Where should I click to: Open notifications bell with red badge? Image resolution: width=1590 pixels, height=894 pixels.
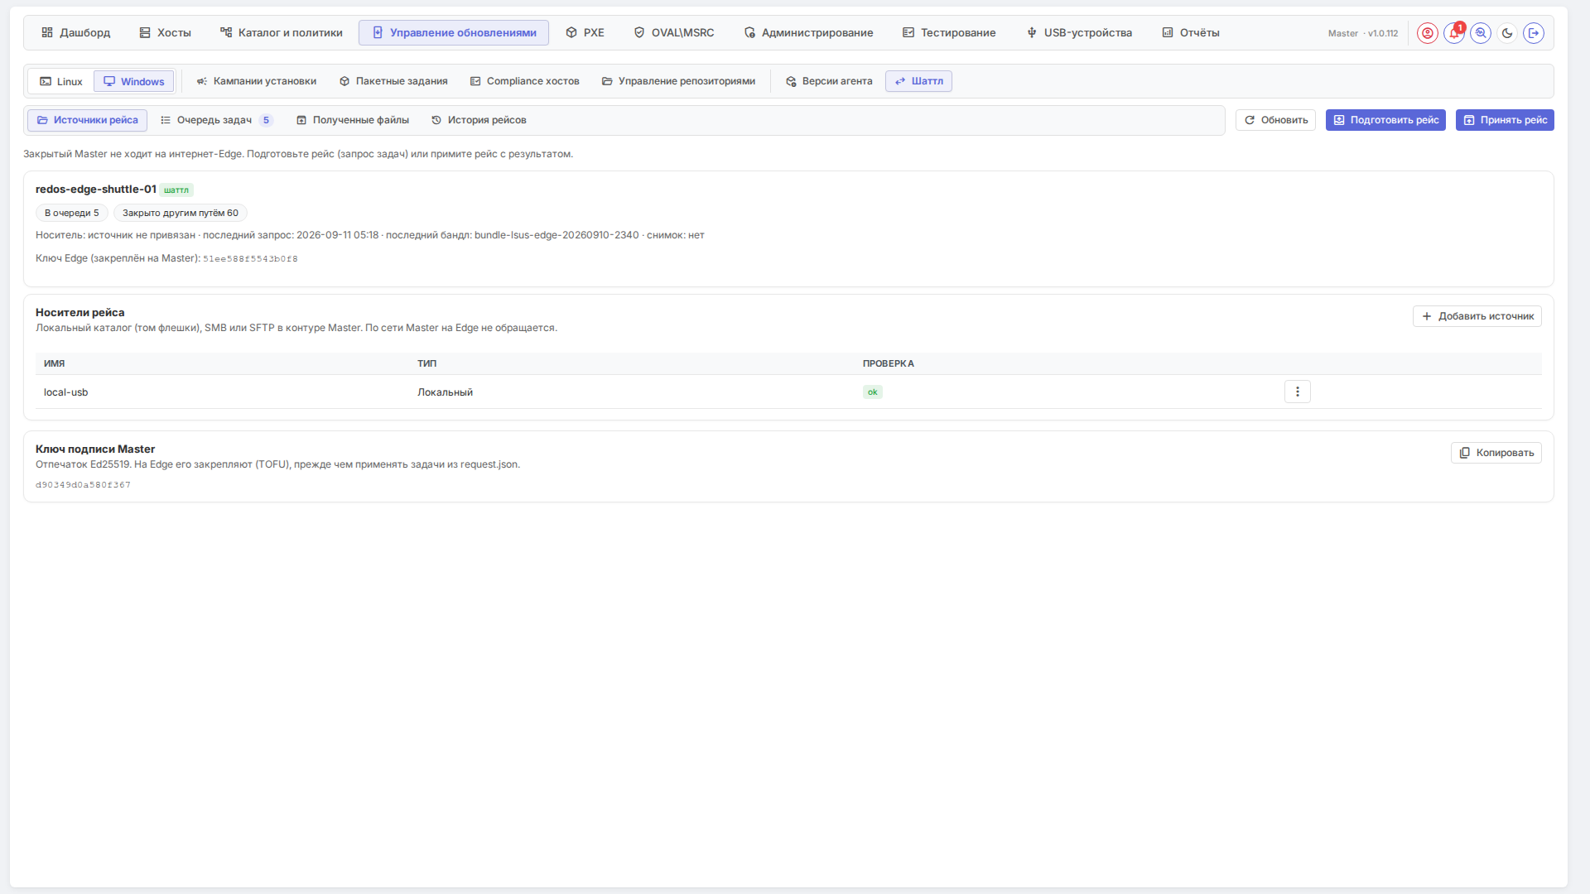1454,33
